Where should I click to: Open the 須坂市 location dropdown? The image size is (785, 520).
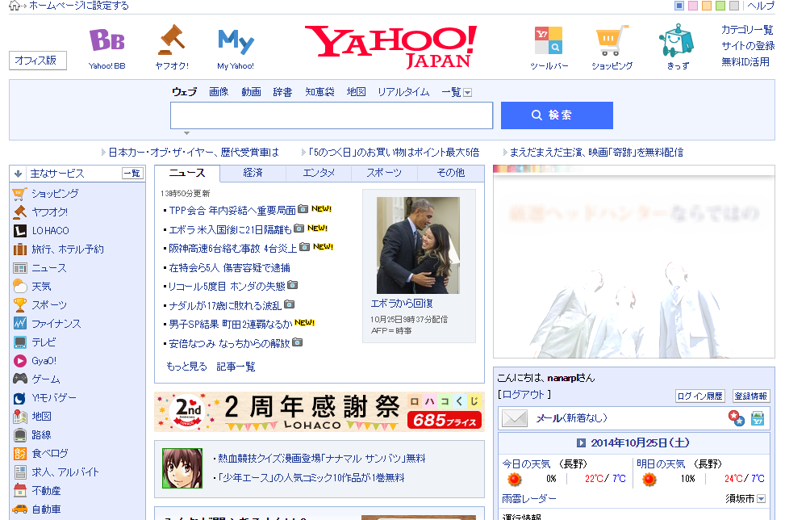tap(761, 499)
